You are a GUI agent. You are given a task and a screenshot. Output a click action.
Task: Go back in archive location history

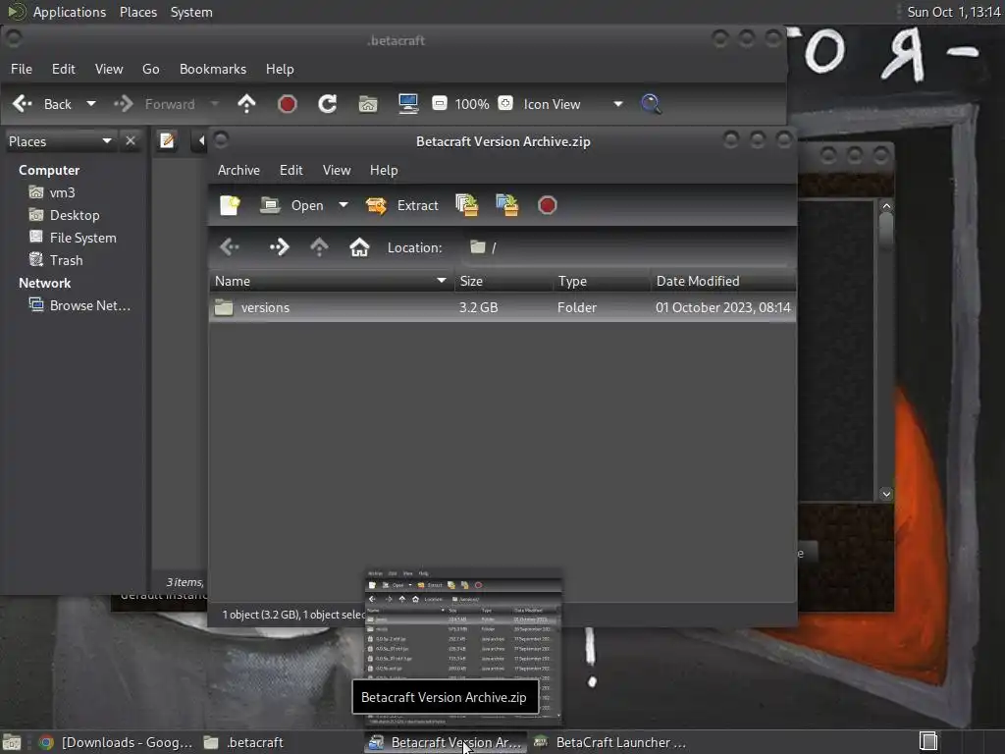click(230, 246)
